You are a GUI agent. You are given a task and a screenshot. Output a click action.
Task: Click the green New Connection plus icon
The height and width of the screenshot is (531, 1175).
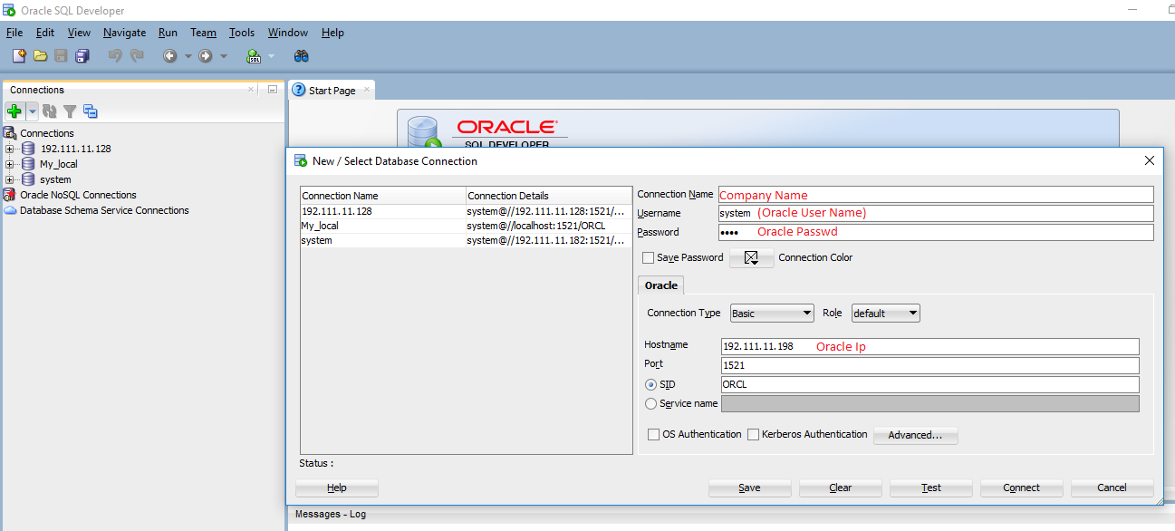[14, 111]
